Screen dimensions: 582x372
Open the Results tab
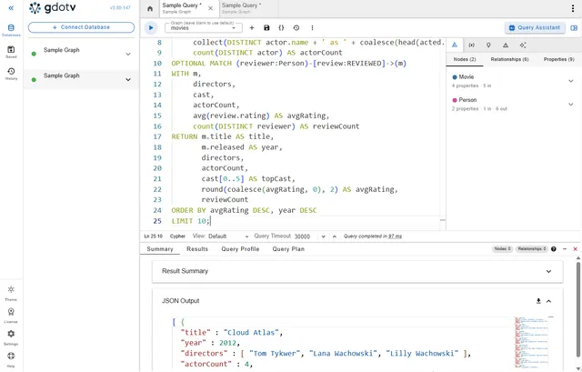point(197,249)
